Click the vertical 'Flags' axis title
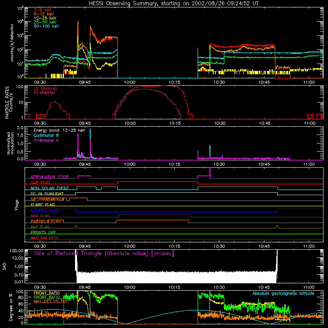Viewport: 328px width, 328px height. (17, 205)
